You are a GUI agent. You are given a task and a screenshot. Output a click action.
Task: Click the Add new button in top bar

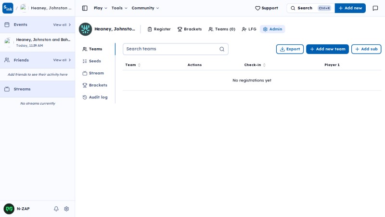(x=350, y=8)
